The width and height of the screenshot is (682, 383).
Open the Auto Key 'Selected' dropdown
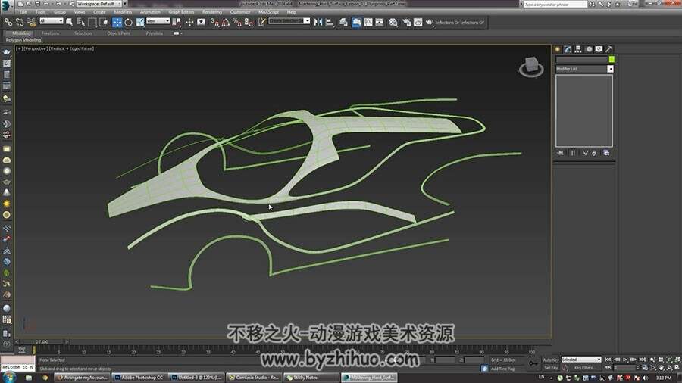point(581,360)
